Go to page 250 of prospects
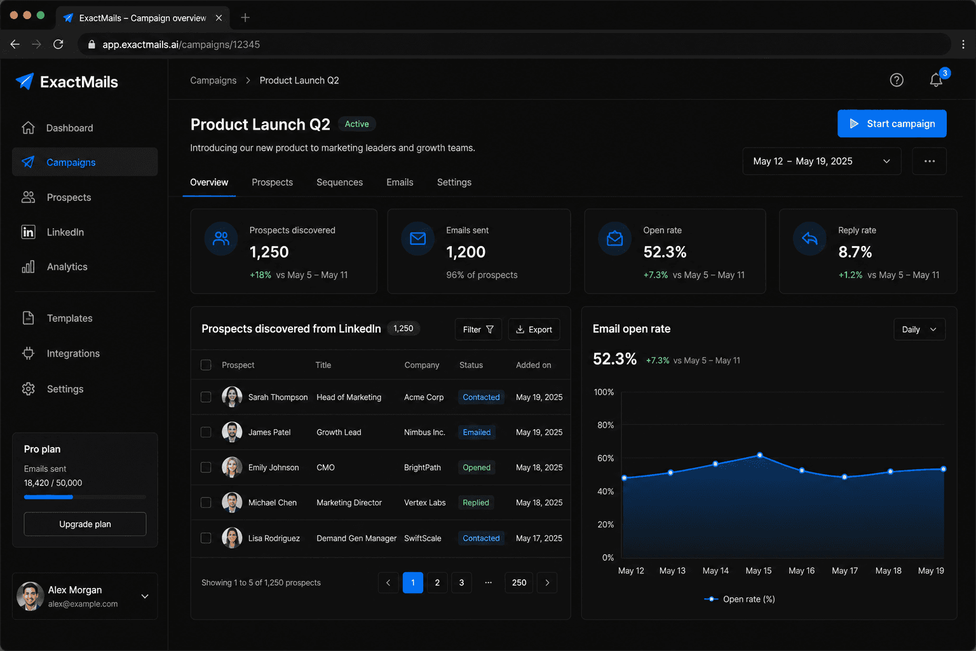 (x=519, y=582)
